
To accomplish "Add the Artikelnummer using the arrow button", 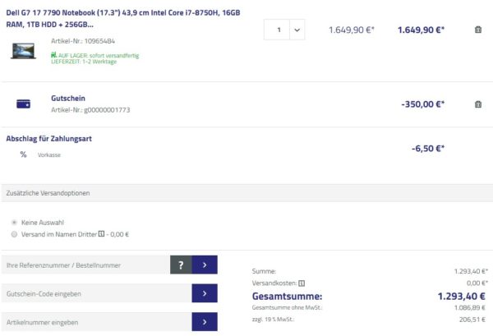I will (205, 321).
